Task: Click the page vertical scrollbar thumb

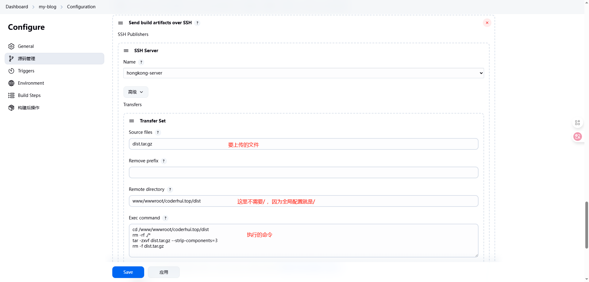Action: click(x=587, y=225)
